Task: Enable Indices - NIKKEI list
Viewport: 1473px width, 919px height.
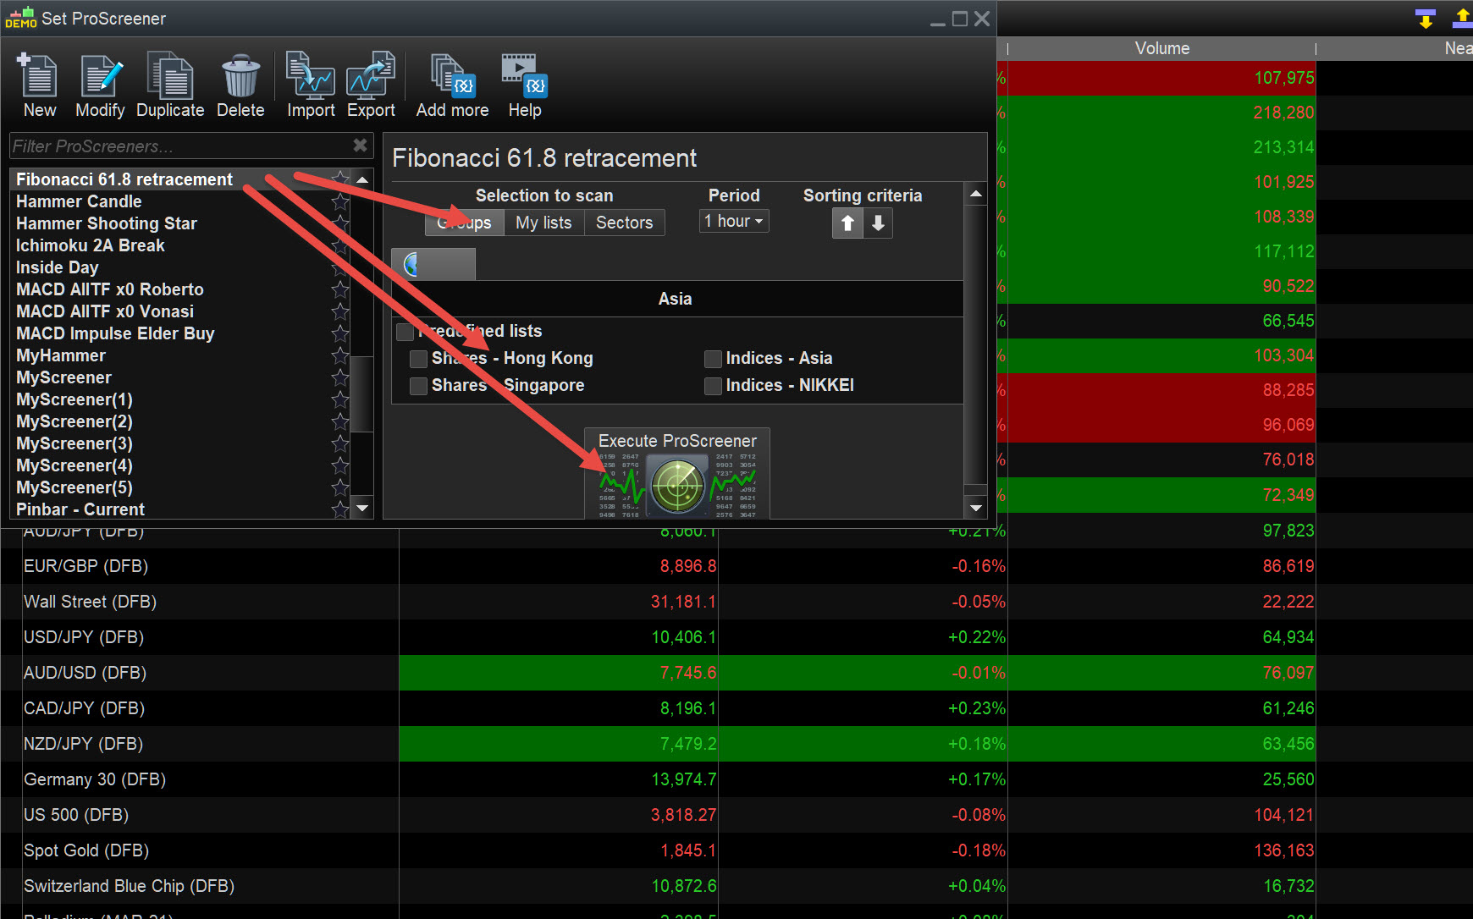Action: (x=713, y=386)
